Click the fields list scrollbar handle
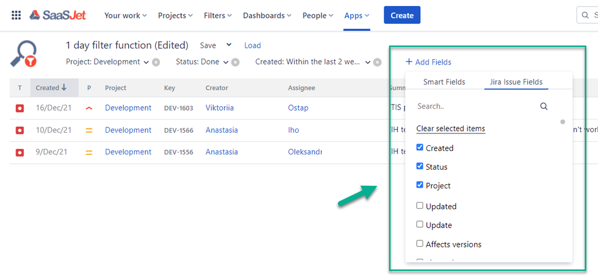The width and height of the screenshot is (598, 278). point(563,122)
